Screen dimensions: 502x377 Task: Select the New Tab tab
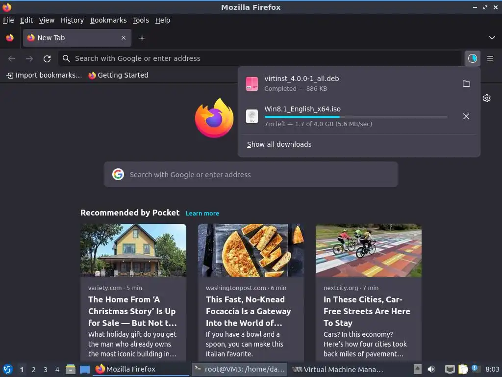(x=77, y=38)
